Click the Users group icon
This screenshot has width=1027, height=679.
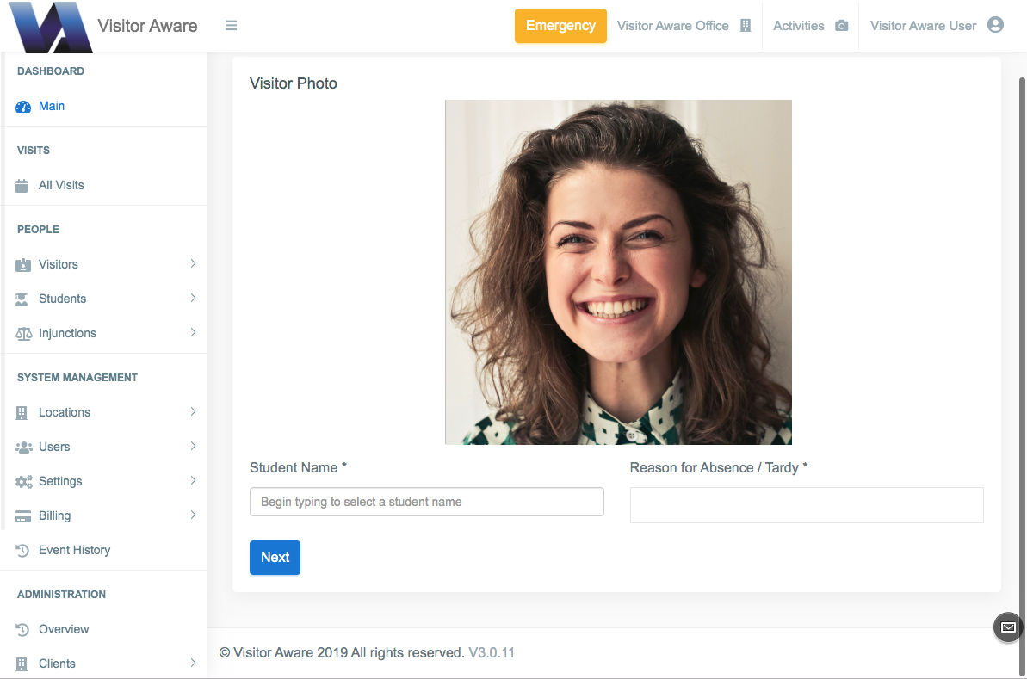click(x=23, y=448)
